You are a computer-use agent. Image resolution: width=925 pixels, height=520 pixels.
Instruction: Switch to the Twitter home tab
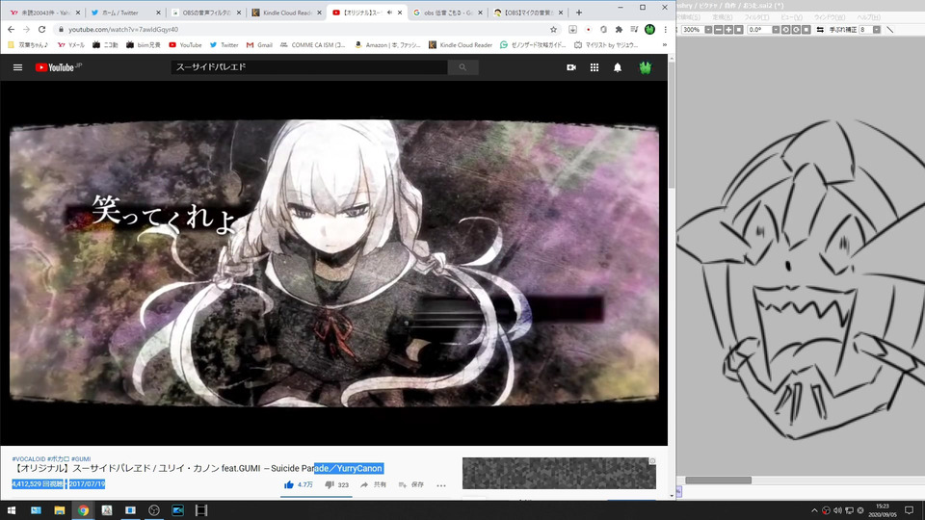point(124,13)
